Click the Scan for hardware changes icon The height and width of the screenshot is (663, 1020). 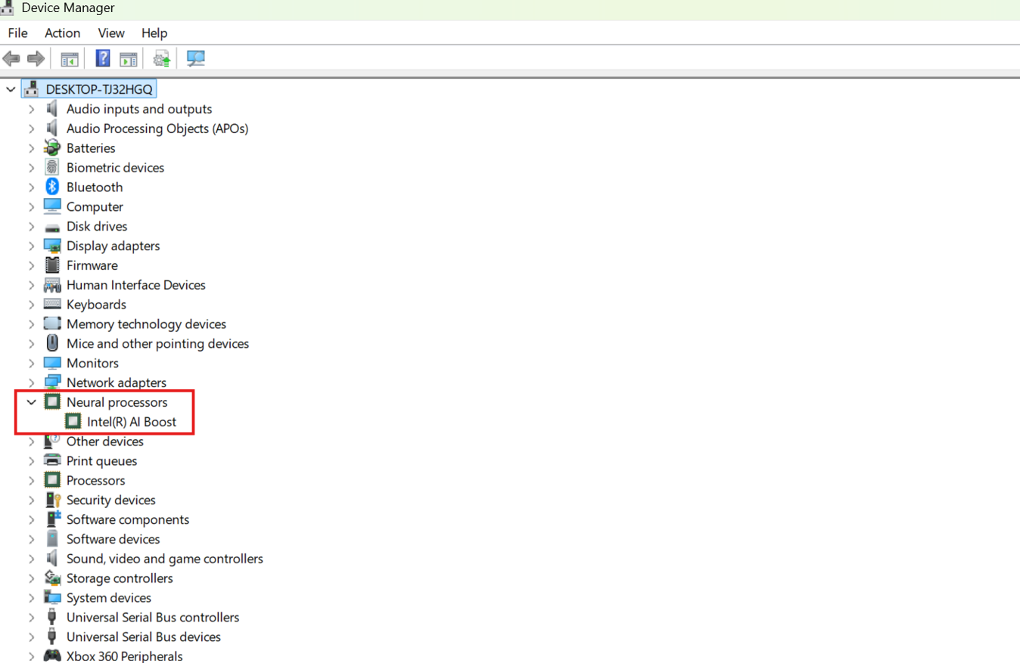point(196,58)
